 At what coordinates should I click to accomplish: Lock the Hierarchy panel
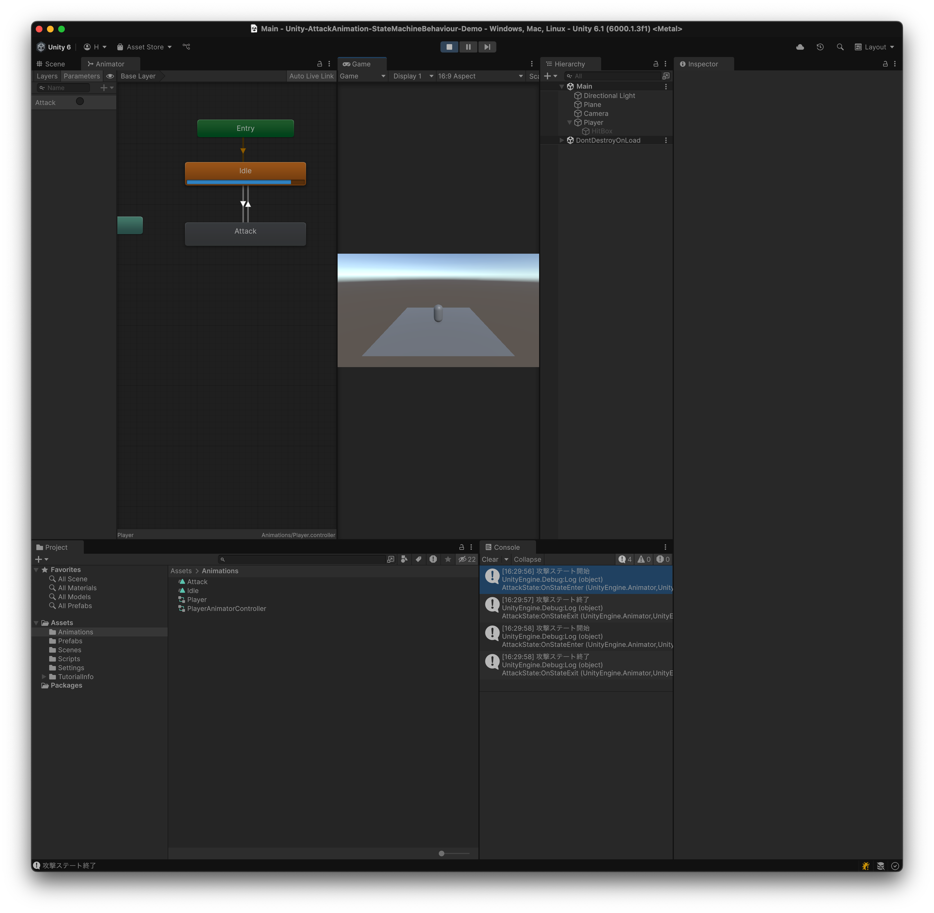click(656, 64)
